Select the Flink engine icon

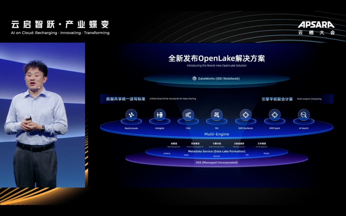(x=188, y=115)
